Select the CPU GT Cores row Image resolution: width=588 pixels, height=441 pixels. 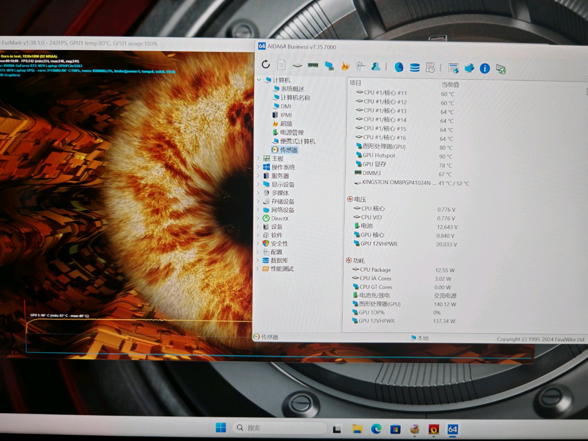[402, 287]
